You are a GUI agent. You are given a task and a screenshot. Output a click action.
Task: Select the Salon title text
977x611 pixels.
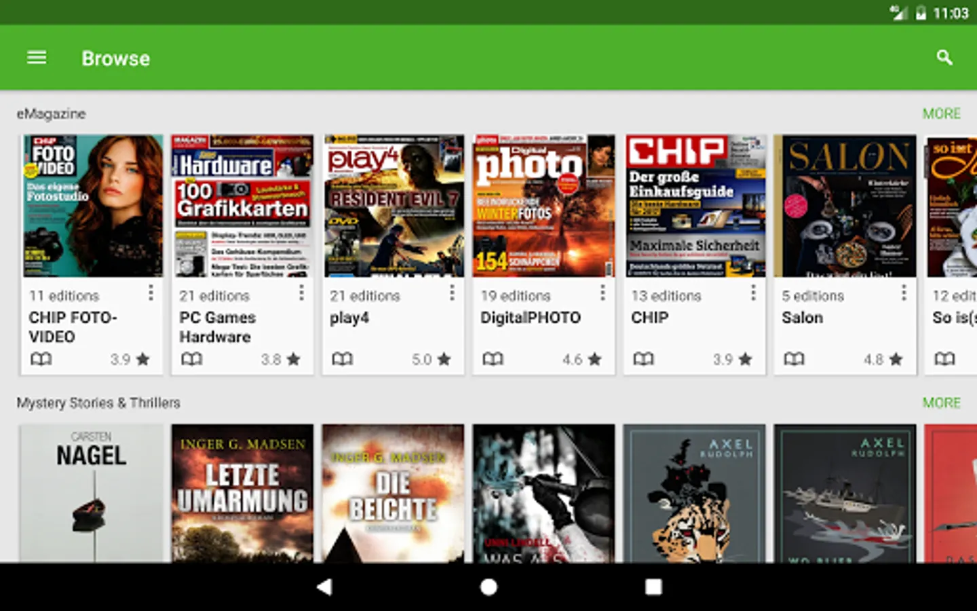pos(802,318)
